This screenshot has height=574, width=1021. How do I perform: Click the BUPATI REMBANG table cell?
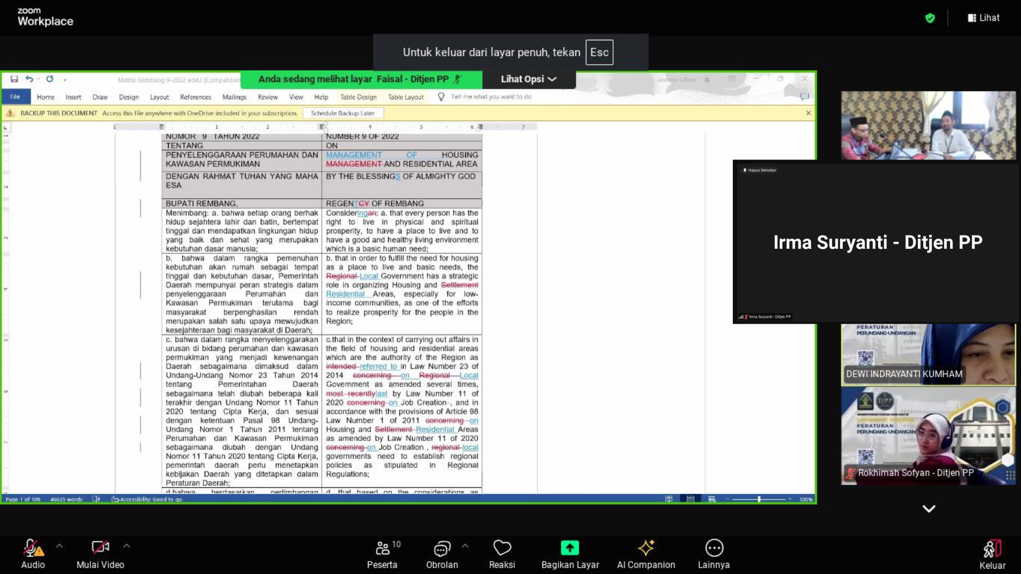click(241, 204)
